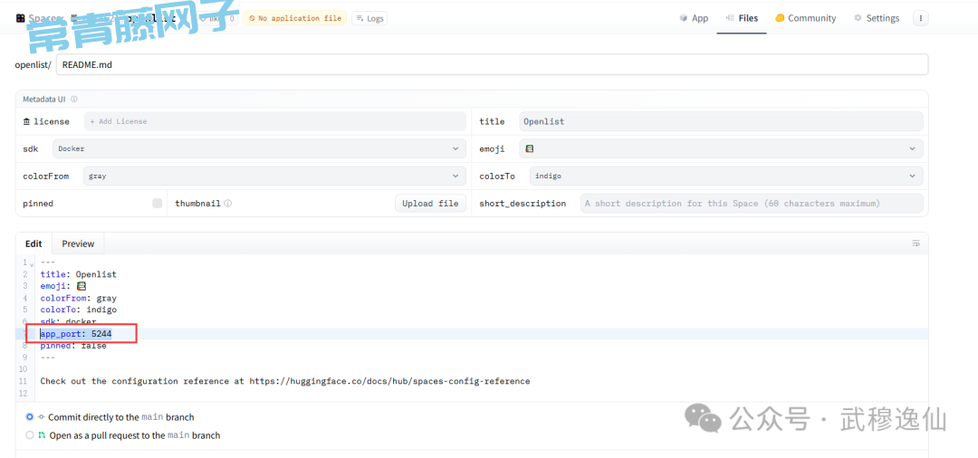Click the short_description input field

tap(751, 204)
